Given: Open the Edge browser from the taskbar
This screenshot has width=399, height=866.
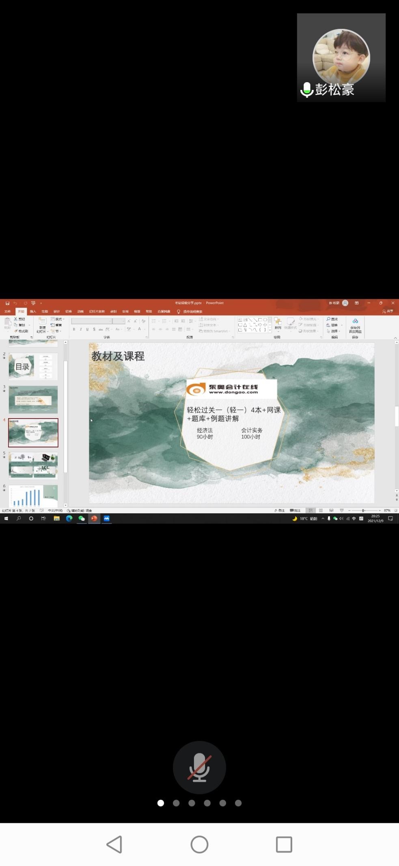Looking at the screenshot, I should pos(69,518).
